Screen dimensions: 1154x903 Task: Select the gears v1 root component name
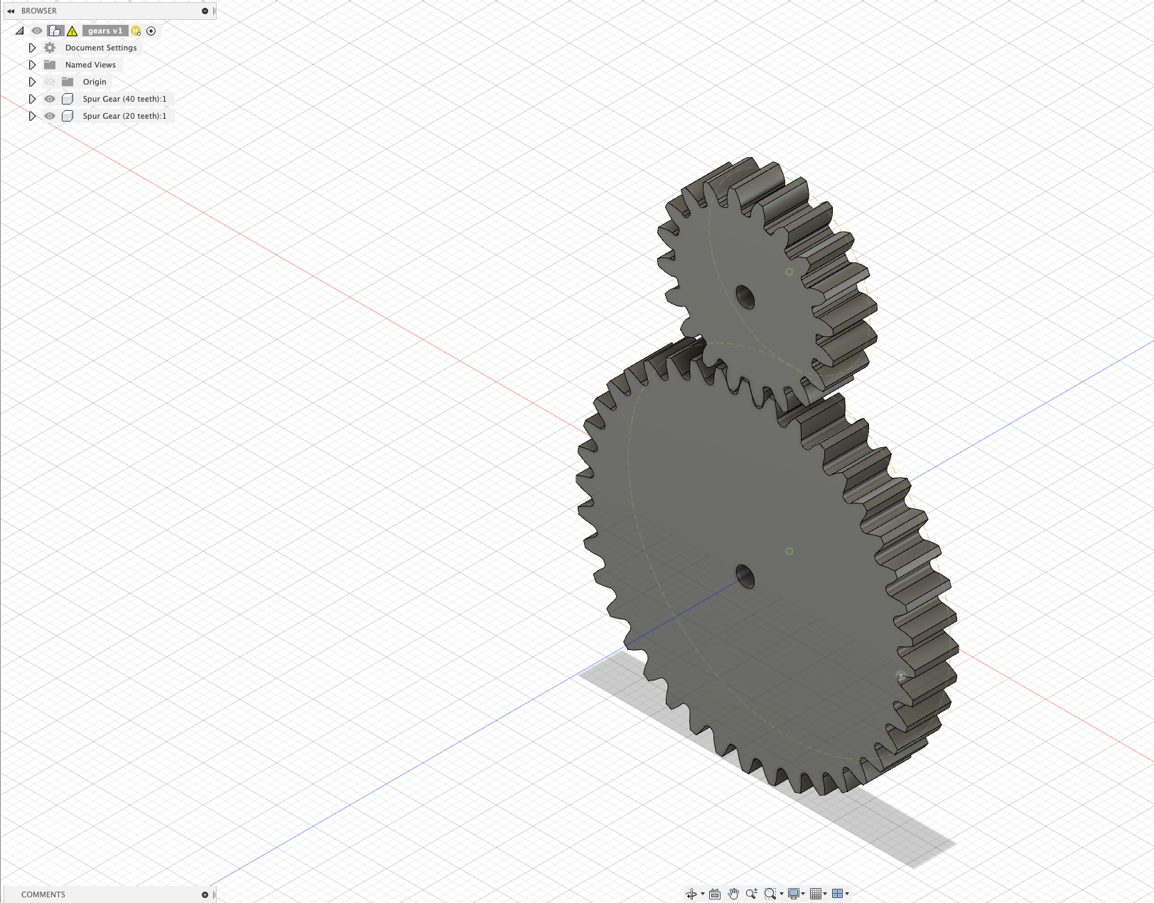pos(105,31)
